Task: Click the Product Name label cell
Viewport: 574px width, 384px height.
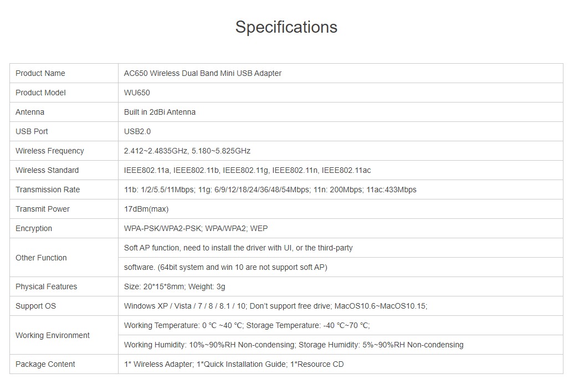Action: [40, 73]
